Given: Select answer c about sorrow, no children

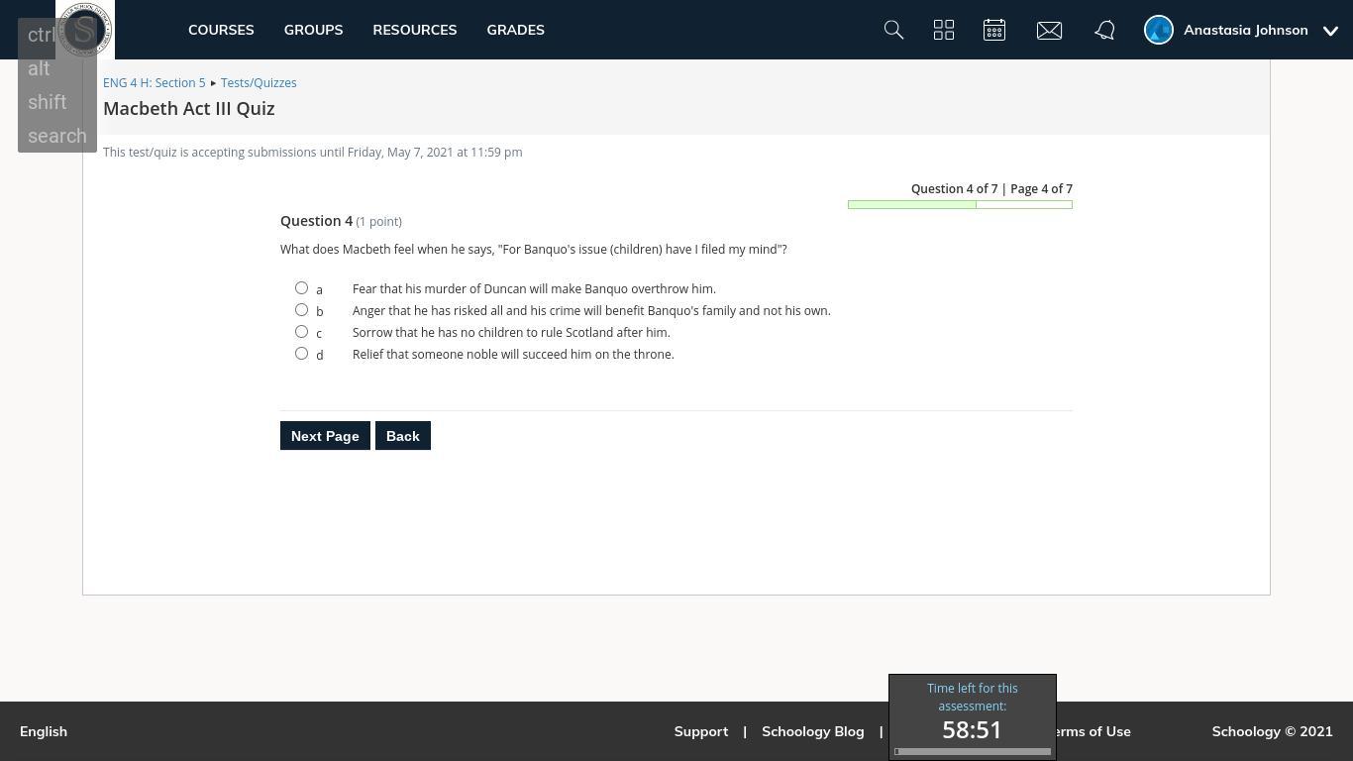Looking at the screenshot, I should click(x=301, y=332).
